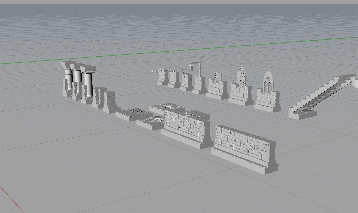Click the green axis line on the grid
358x213 pixels.
pyautogui.click(x=179, y=51)
